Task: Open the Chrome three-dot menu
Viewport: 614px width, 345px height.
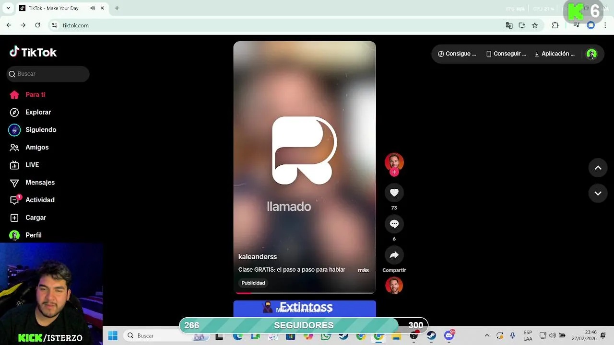Action: tap(605, 25)
